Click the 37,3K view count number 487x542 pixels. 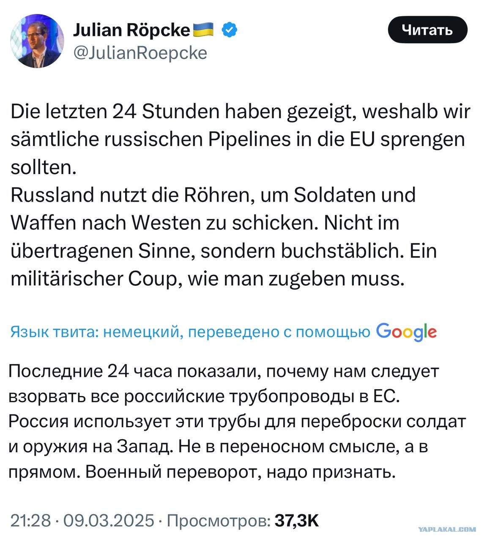[x=297, y=520]
